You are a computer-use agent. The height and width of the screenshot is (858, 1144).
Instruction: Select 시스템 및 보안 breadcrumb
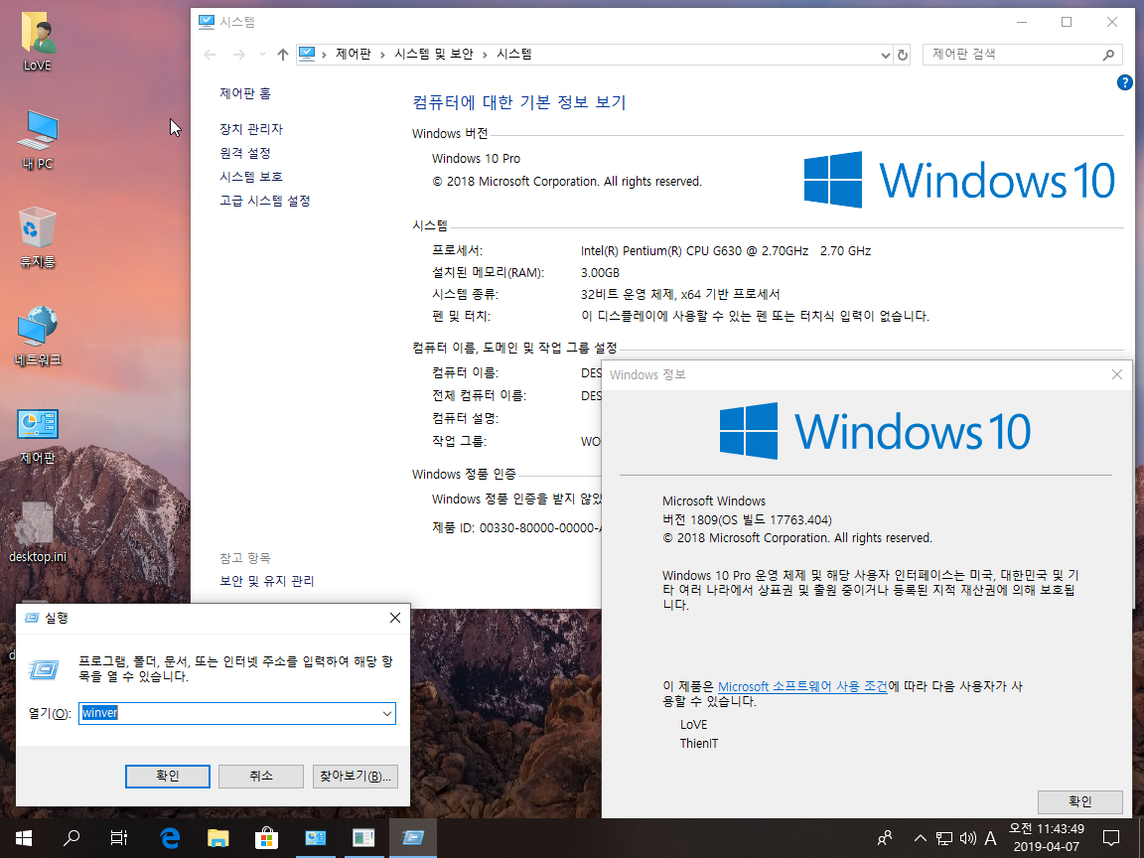[x=434, y=54]
